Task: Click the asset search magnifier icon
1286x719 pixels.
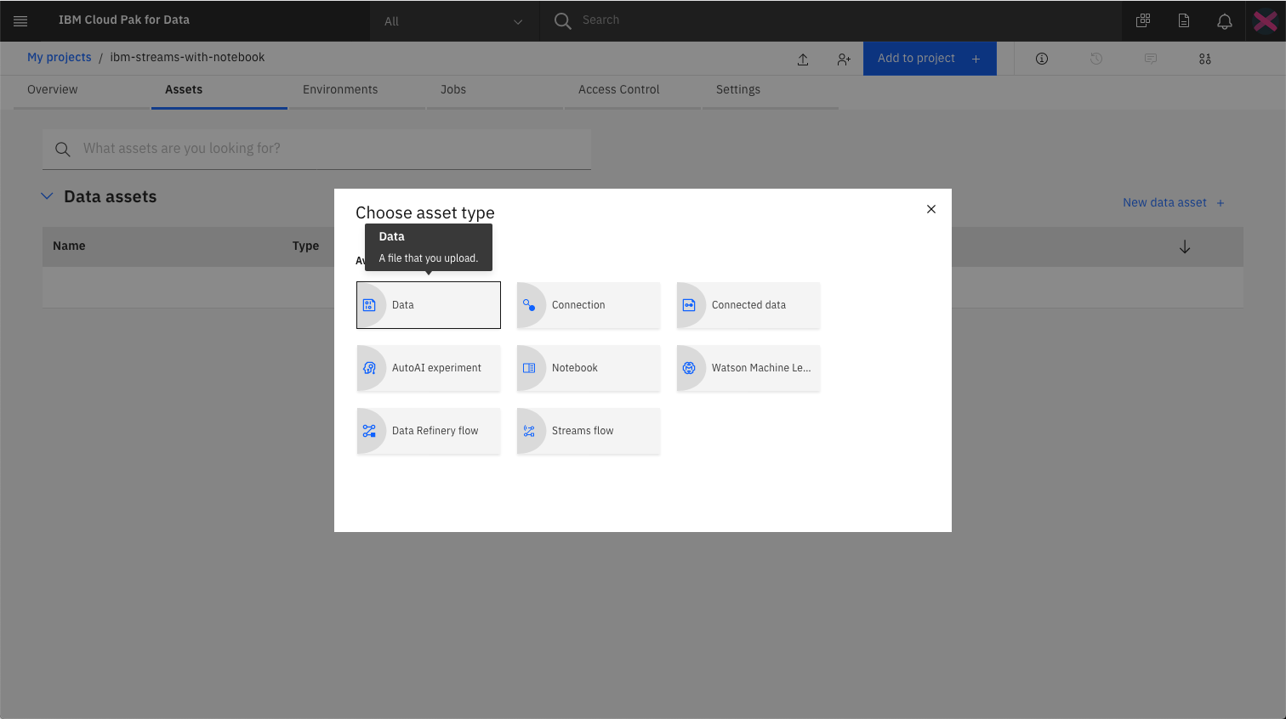Action: pyautogui.click(x=63, y=150)
